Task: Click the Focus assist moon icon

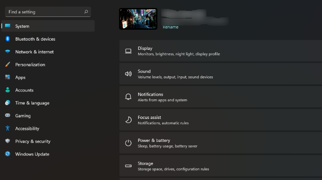Action: click(x=128, y=120)
